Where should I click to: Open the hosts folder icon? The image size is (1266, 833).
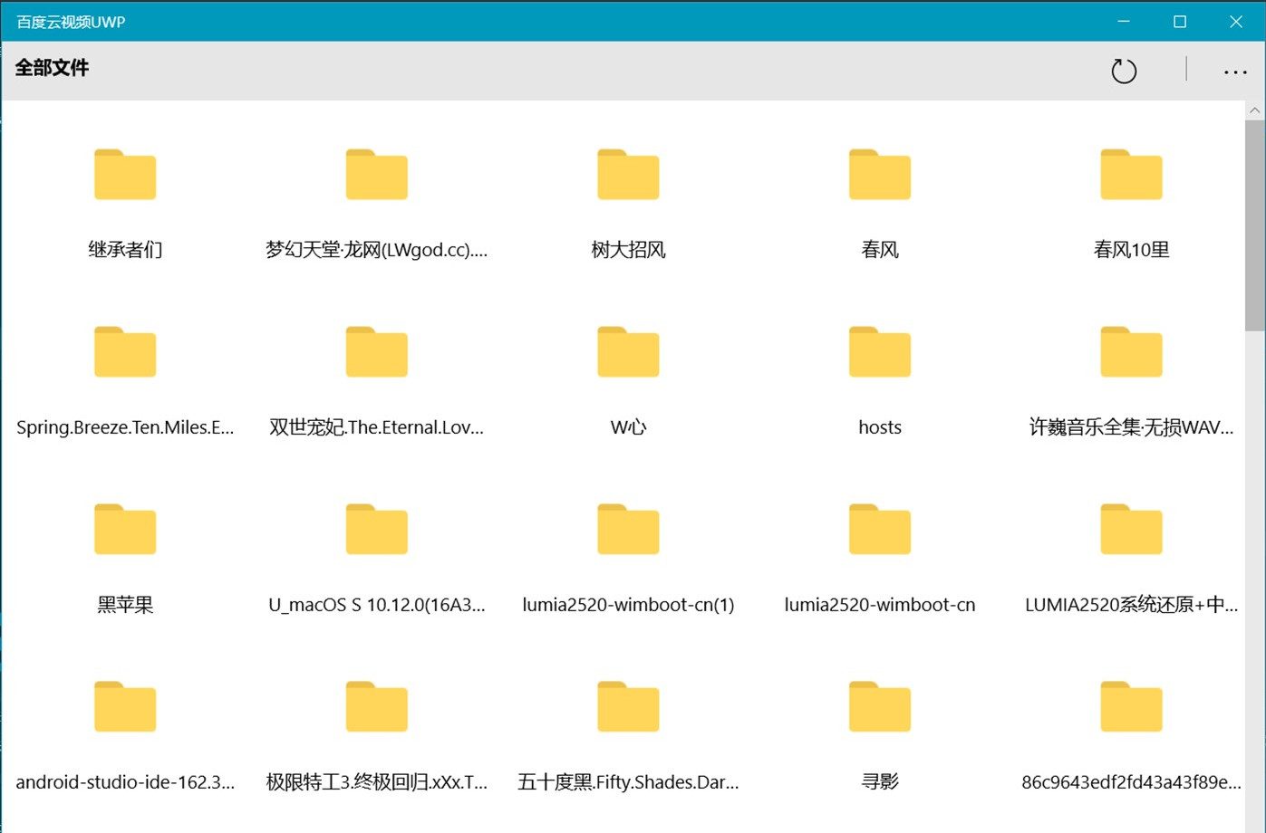tap(880, 352)
